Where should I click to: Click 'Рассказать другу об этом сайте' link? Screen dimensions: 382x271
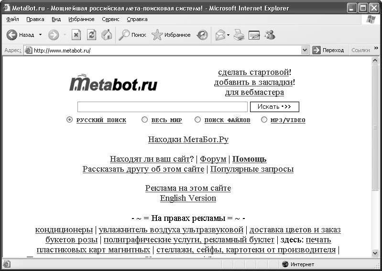(x=143, y=169)
